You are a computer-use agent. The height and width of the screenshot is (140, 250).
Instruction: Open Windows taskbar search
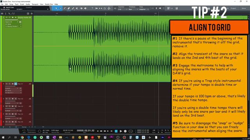(x=9, y=137)
